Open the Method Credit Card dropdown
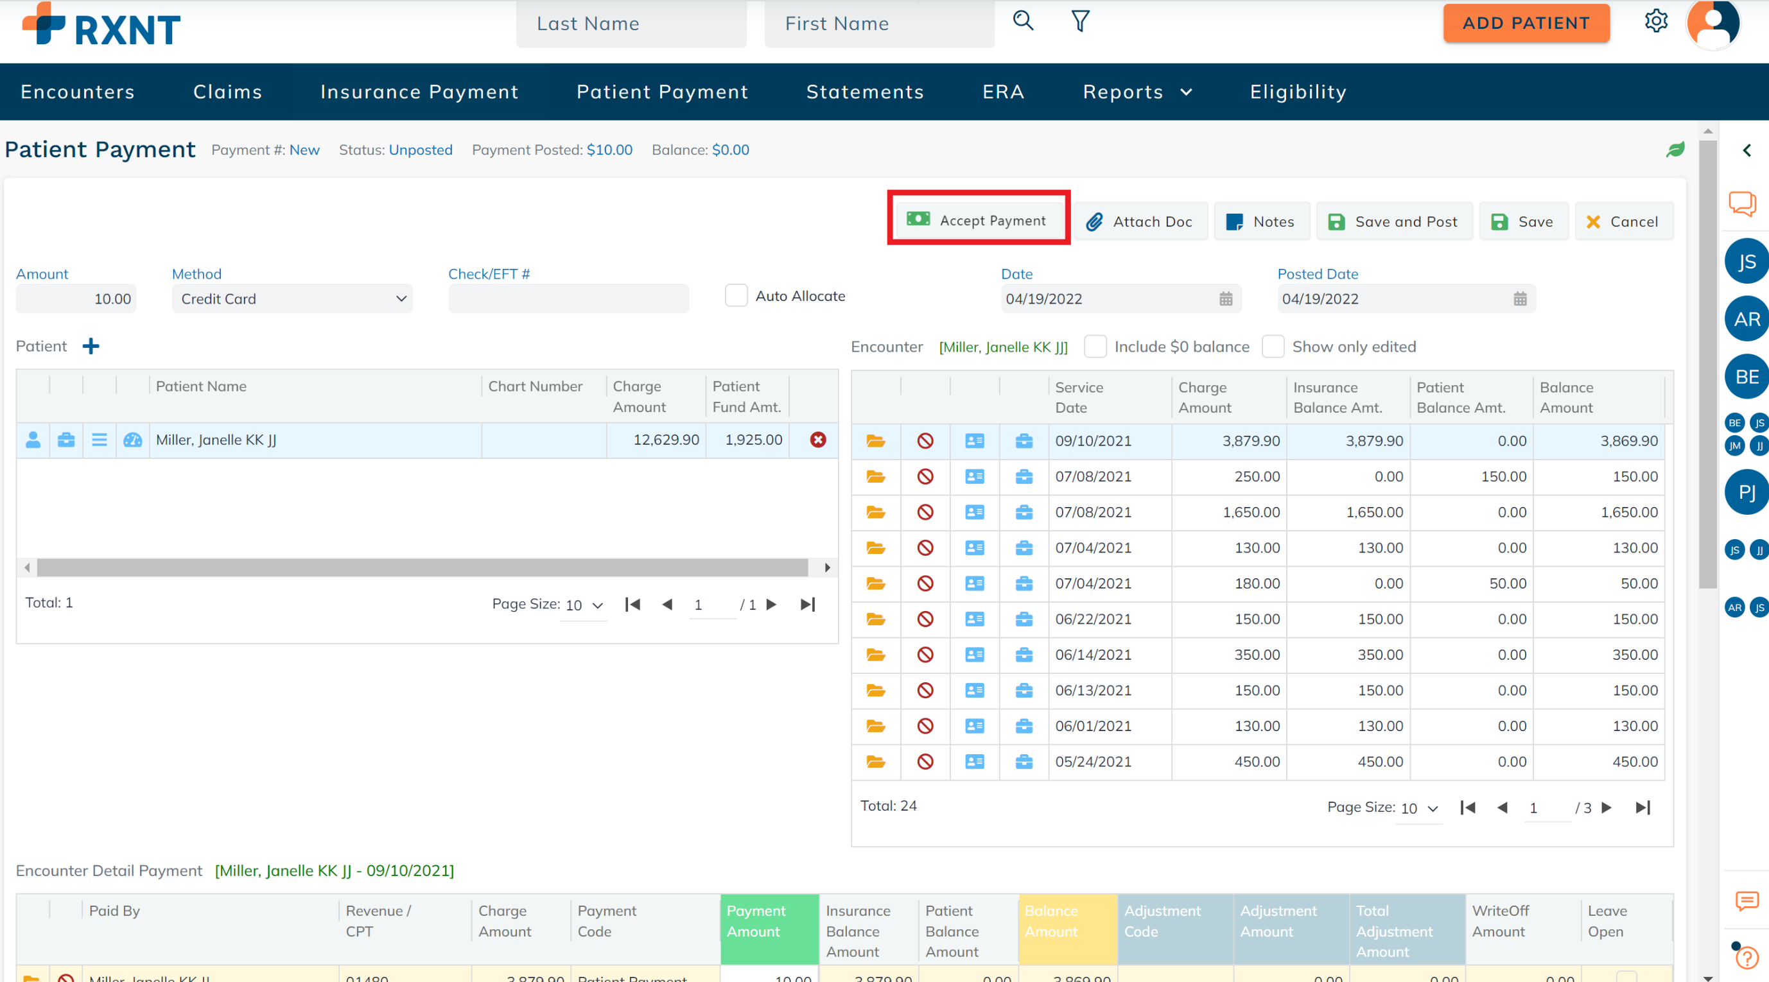Screen dimensions: 1769x982 (x=292, y=299)
